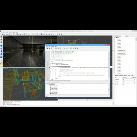Open the GAME menu in Script Editor
Viewport: 137px width, 137px height.
52,47
